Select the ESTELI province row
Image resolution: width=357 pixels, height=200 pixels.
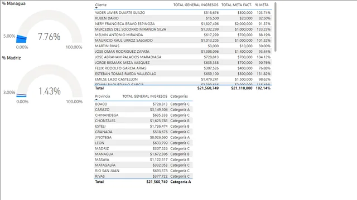[143, 126]
